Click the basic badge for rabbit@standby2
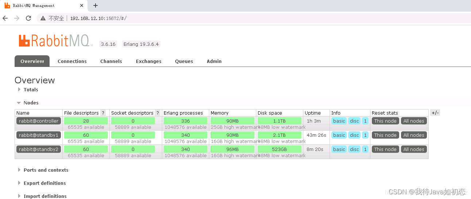This screenshot has height=199, width=471. [339, 149]
